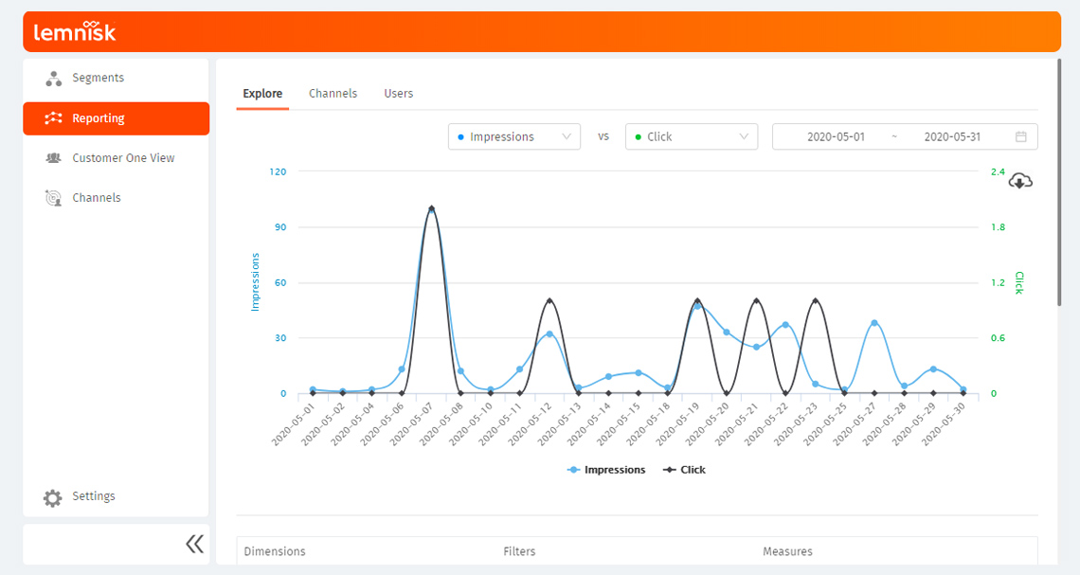Click the Lemnisk logo
Screen dimensions: 1080x575
(x=75, y=31)
